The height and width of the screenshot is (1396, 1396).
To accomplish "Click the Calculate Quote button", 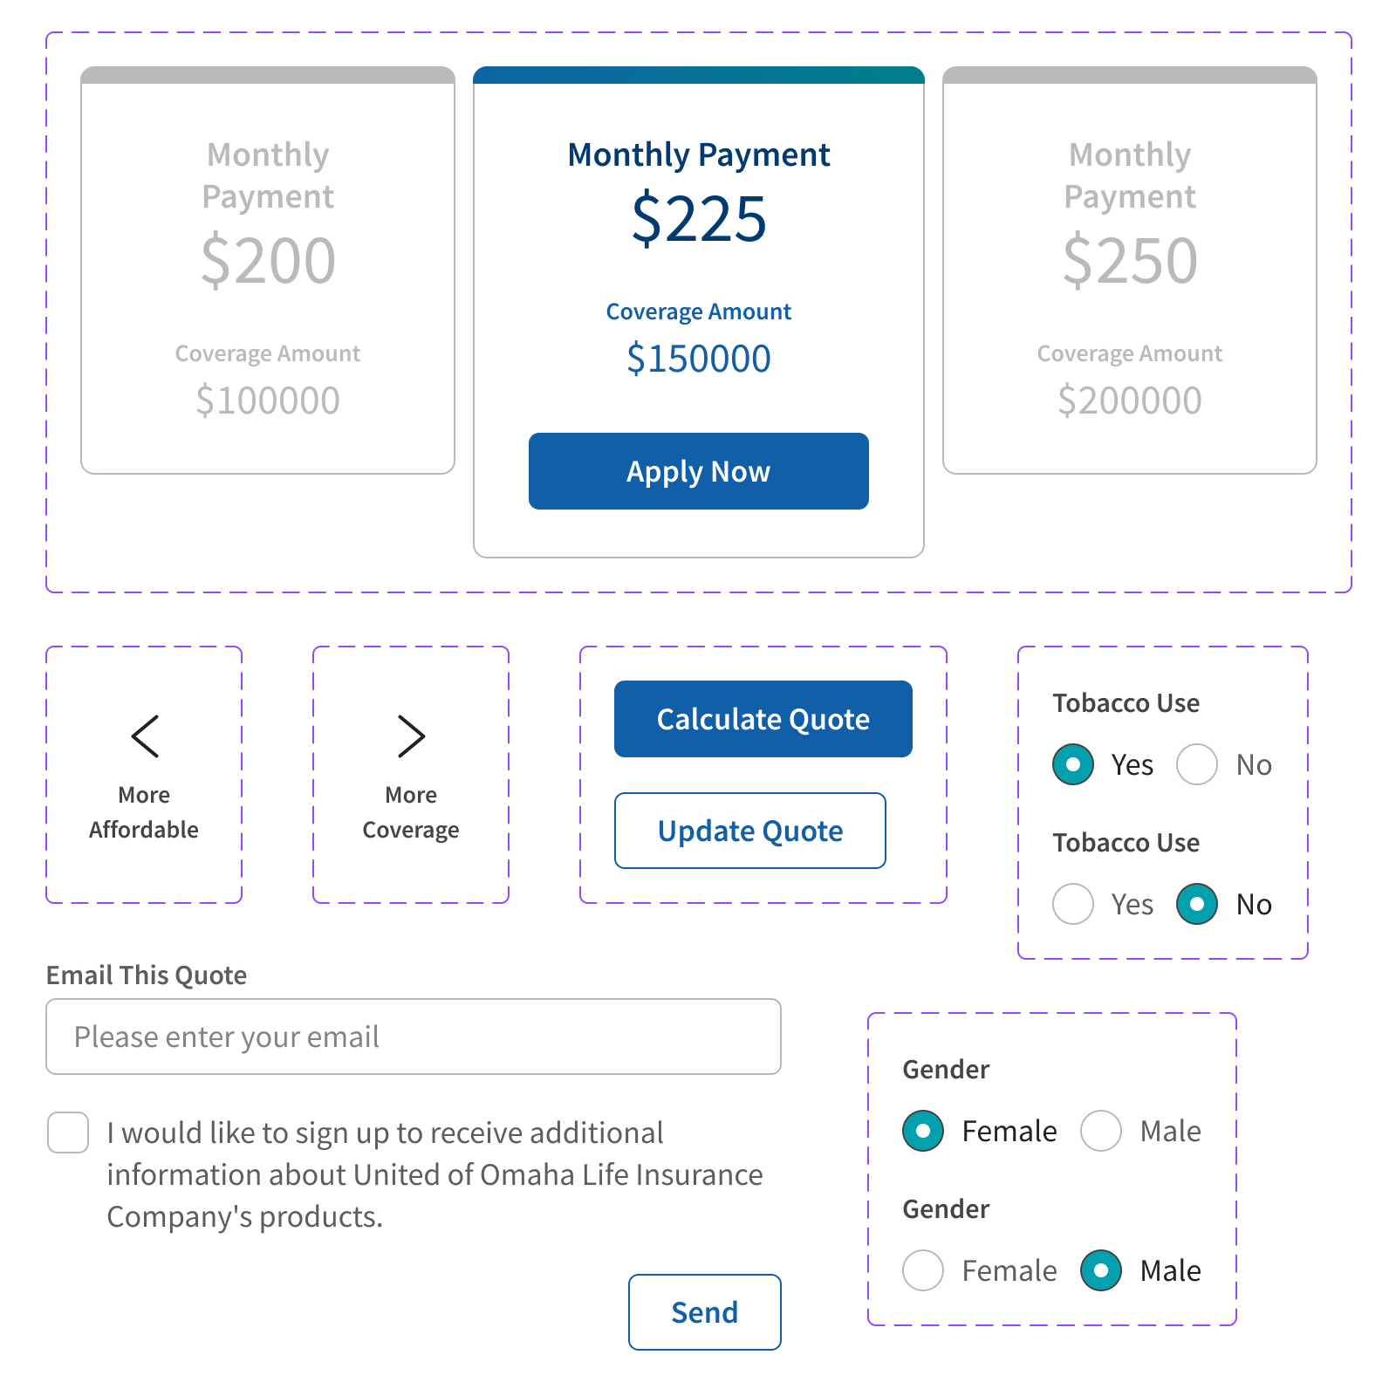I will (x=763, y=719).
